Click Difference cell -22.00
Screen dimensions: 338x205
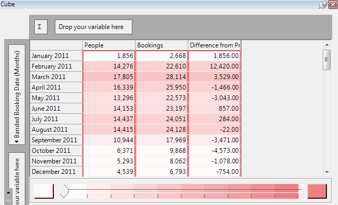(215, 130)
